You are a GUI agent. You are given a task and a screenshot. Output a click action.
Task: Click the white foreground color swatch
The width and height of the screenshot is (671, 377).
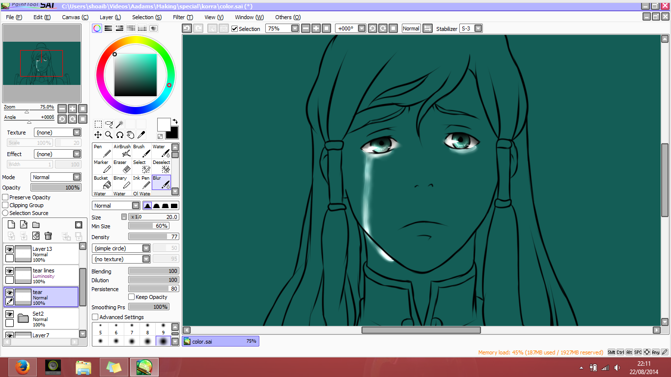pyautogui.click(x=164, y=124)
